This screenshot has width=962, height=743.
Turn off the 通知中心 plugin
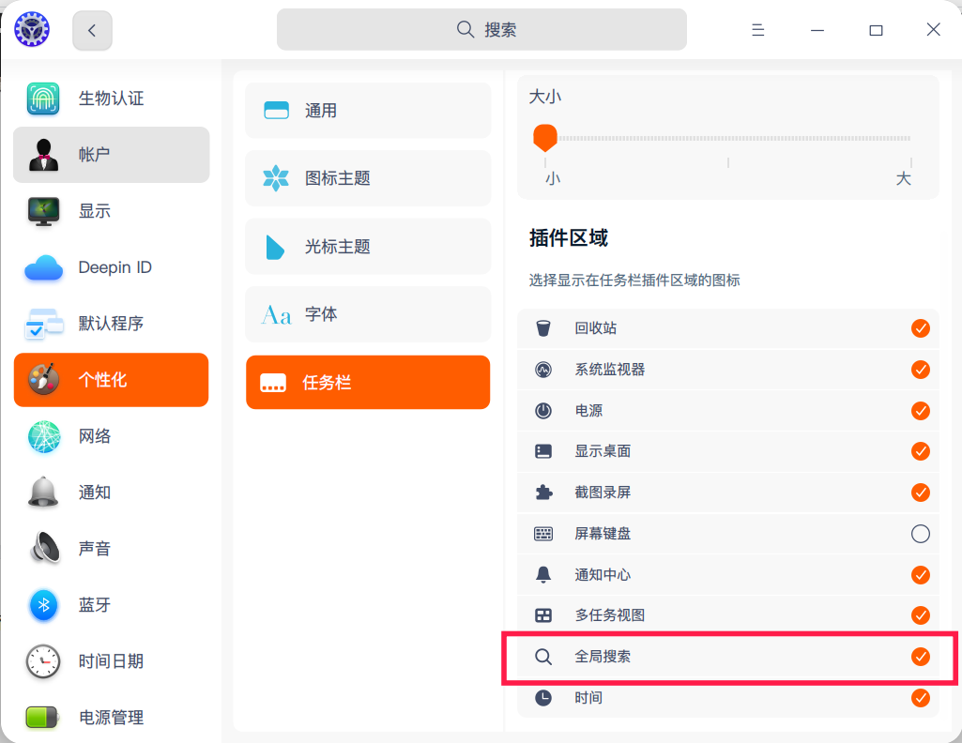920,575
